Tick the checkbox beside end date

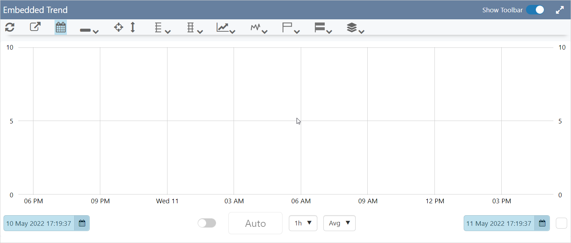click(561, 223)
